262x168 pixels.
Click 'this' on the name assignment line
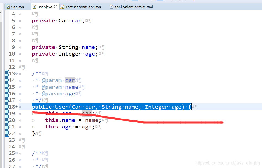pos(52,120)
